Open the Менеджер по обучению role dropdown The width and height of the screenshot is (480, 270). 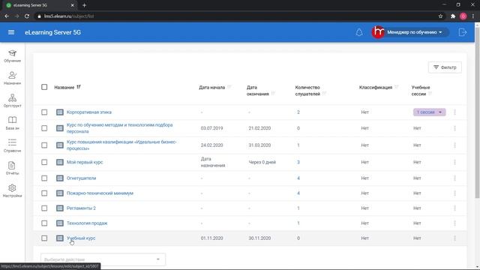pyautogui.click(x=415, y=32)
